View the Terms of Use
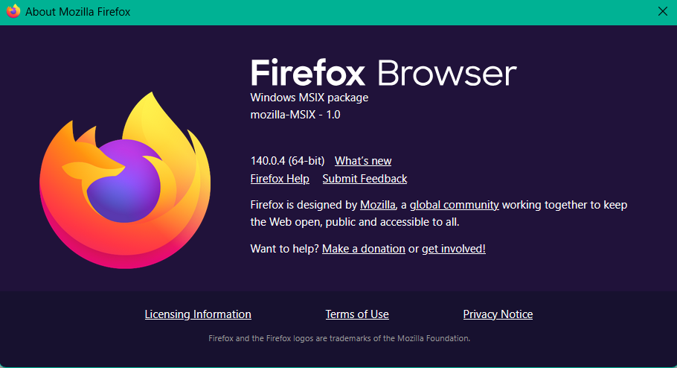The height and width of the screenshot is (368, 677). 357,314
